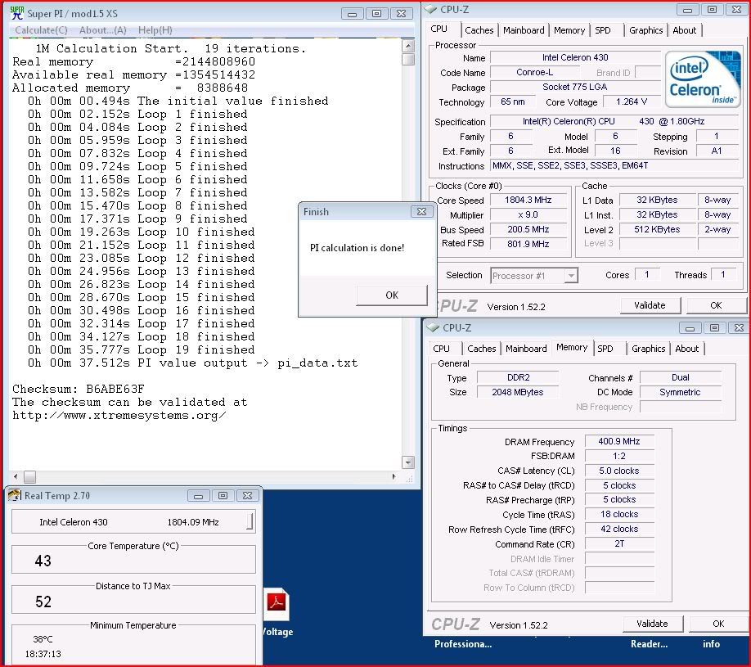
Task: Click the Professiona... desktop shortcut label
Action: click(x=463, y=644)
